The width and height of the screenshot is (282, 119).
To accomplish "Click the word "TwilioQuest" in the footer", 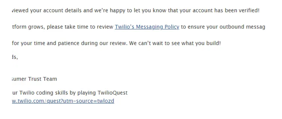I will (112, 93).
